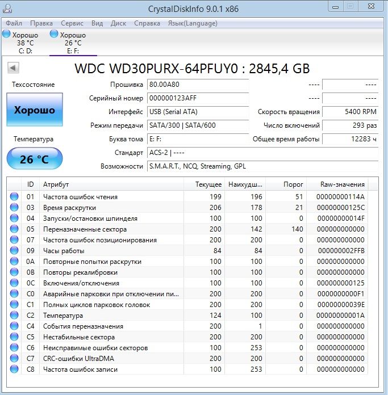Select the row CRC-ошибки UltraDMA
This screenshot has height=395, width=388.
(187, 358)
